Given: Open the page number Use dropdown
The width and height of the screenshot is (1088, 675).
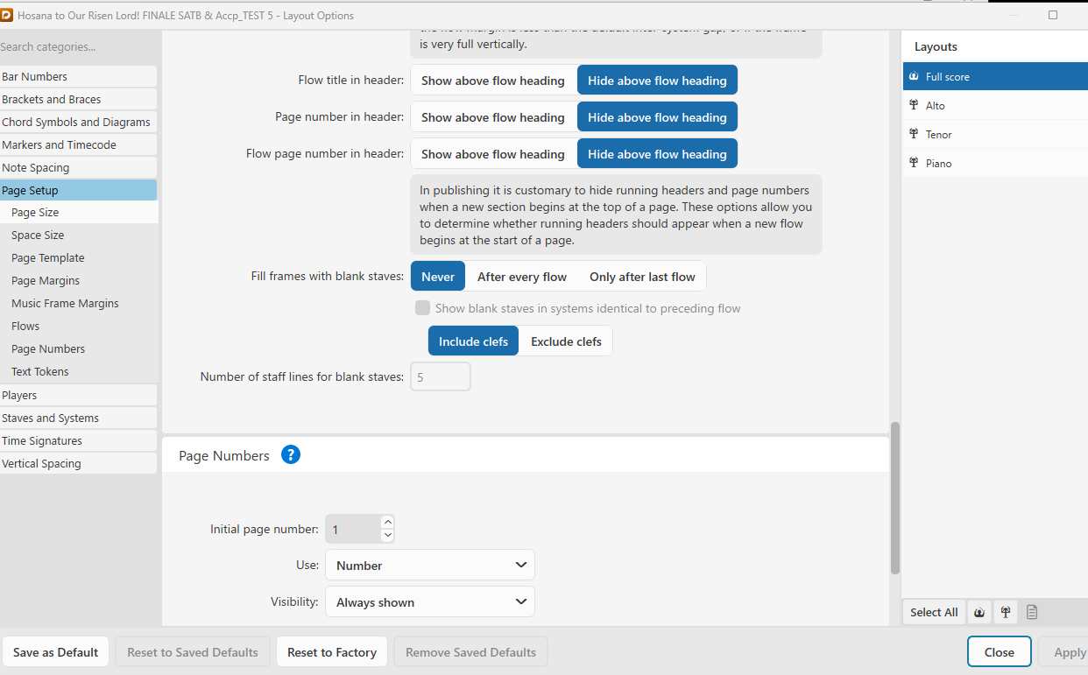Looking at the screenshot, I should pos(429,566).
